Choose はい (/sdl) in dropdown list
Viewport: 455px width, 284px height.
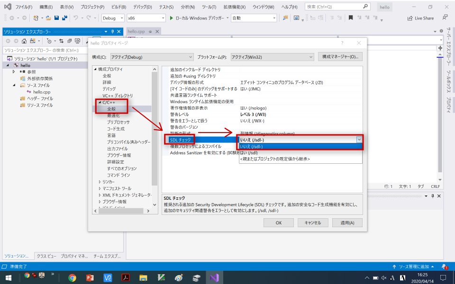(301, 153)
